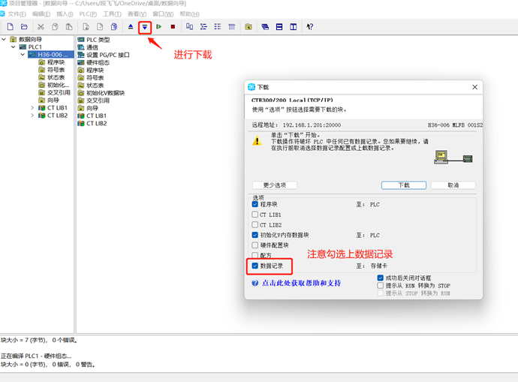Select the H36-006 tree item
This screenshot has height=382, width=518.
point(53,55)
